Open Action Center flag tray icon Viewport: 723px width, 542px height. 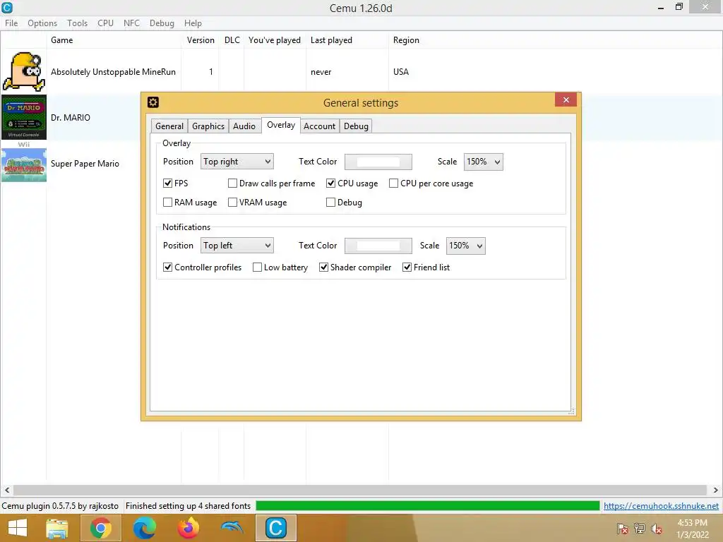(622, 529)
